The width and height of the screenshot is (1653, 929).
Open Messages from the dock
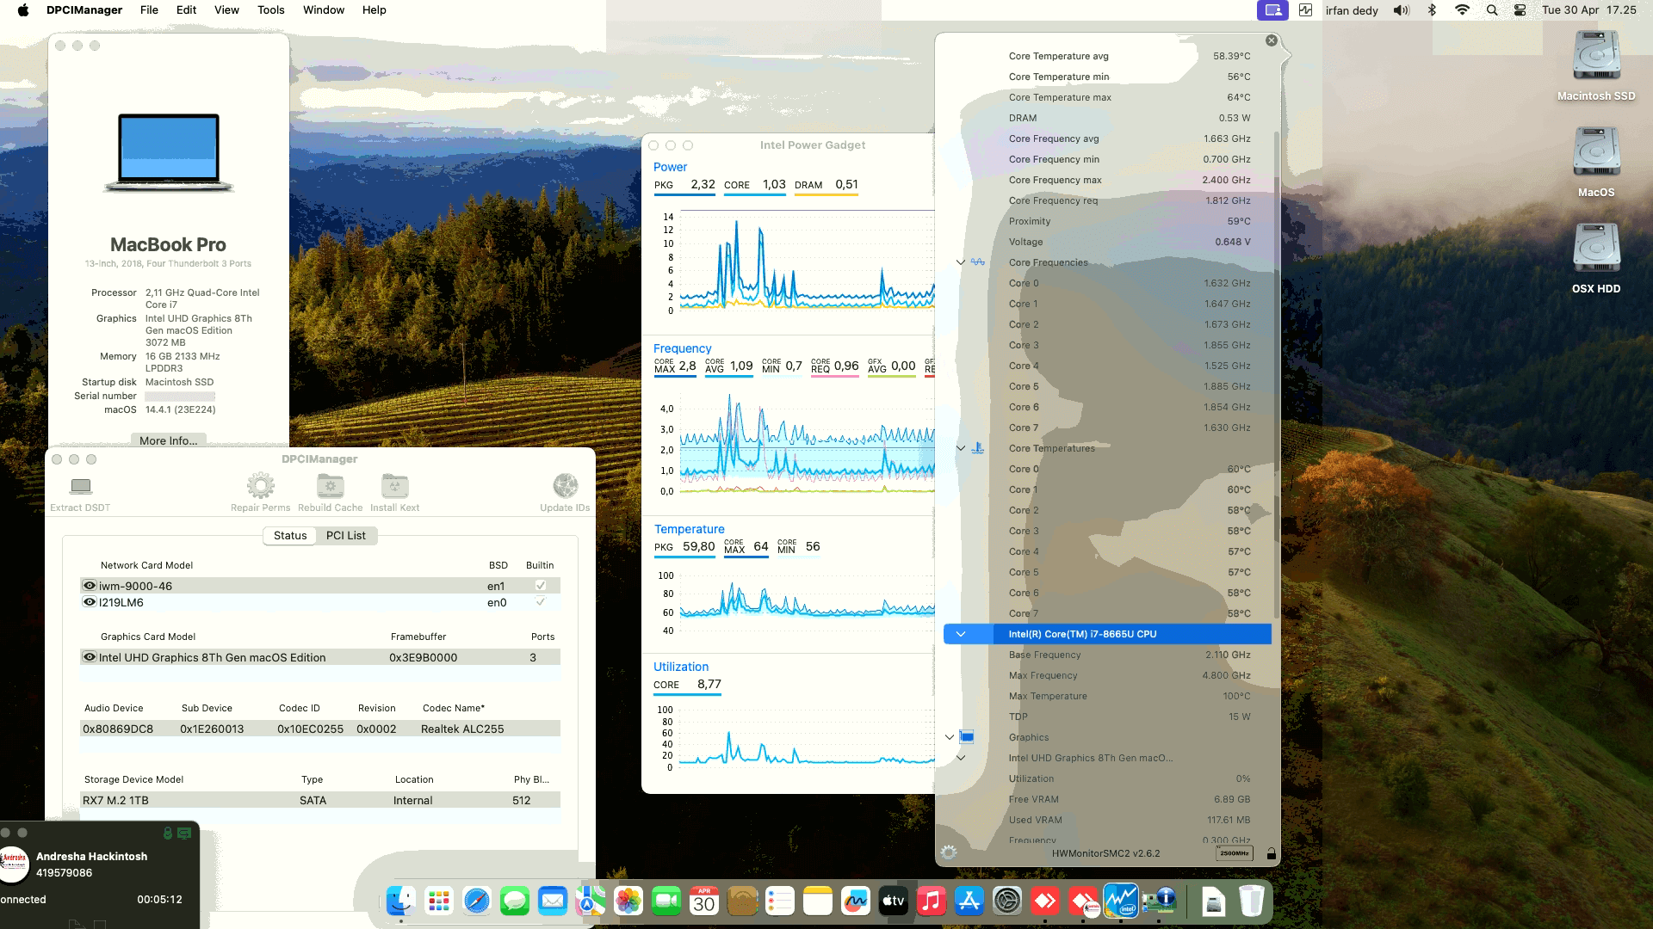(x=515, y=901)
